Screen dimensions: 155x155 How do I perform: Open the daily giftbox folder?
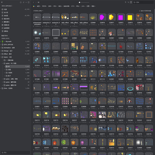(x=84, y=17)
